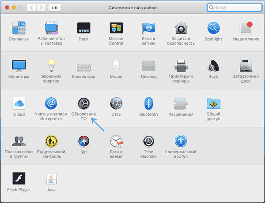
Task: Open Java control panel icon
Action: tap(51, 179)
